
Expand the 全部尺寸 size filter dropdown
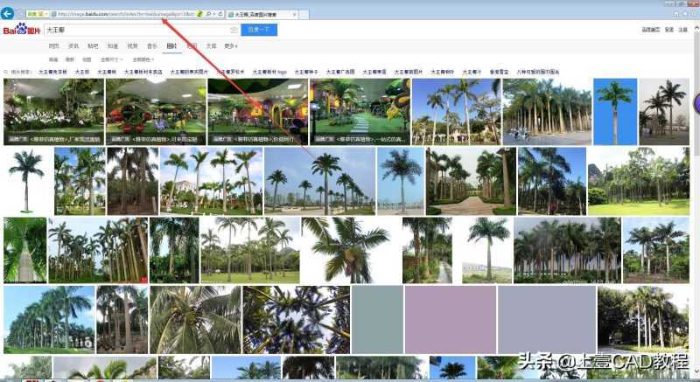[111, 59]
